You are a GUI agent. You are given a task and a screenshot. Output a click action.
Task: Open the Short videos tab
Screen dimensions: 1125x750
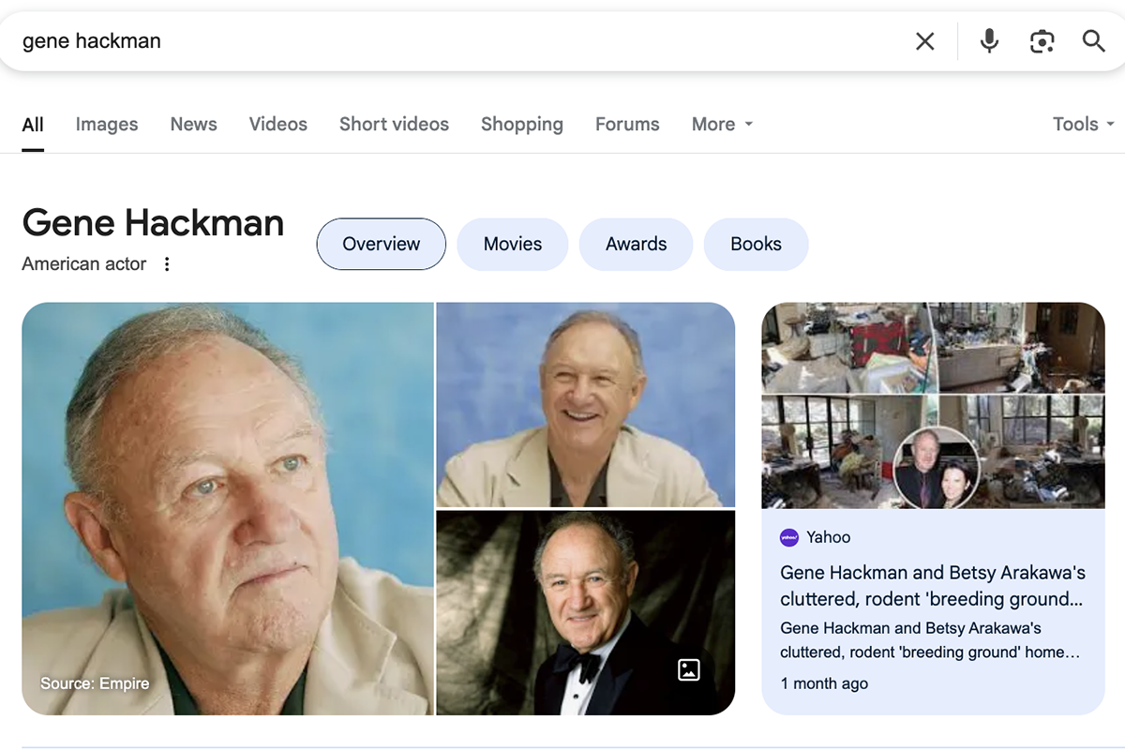394,124
